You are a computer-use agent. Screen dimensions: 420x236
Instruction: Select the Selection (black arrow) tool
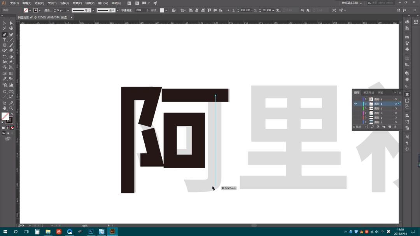click(5, 23)
